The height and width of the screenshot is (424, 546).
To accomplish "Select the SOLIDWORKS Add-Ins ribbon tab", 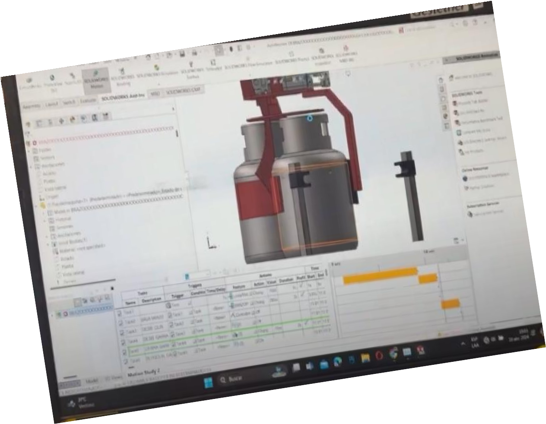I will point(123,98).
